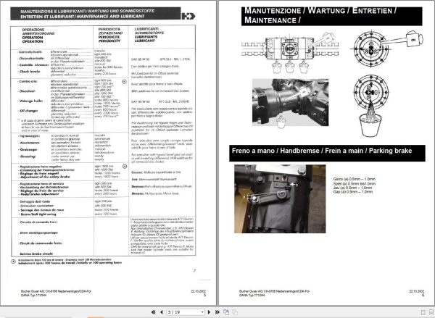Click the previous view icon
Image resolution: width=435 pixels, height=318 pixels.
[x=226, y=312]
